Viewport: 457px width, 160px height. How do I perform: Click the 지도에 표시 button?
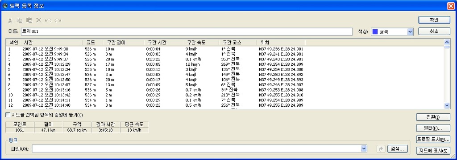click(x=433, y=151)
